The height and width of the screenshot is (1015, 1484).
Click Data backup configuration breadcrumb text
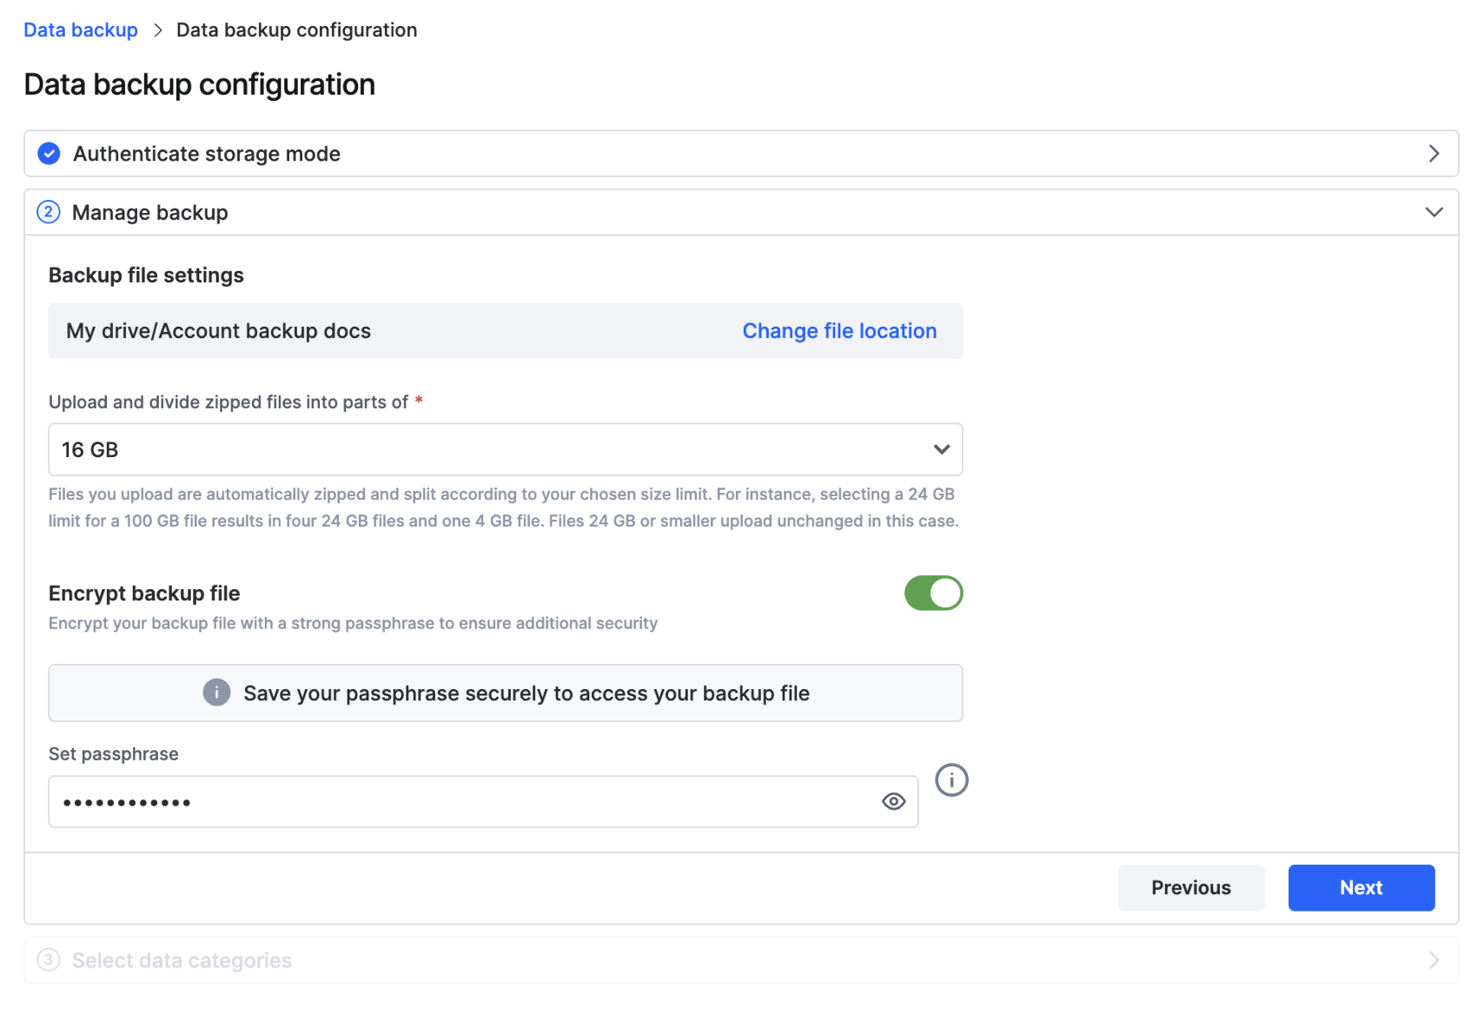tap(297, 30)
